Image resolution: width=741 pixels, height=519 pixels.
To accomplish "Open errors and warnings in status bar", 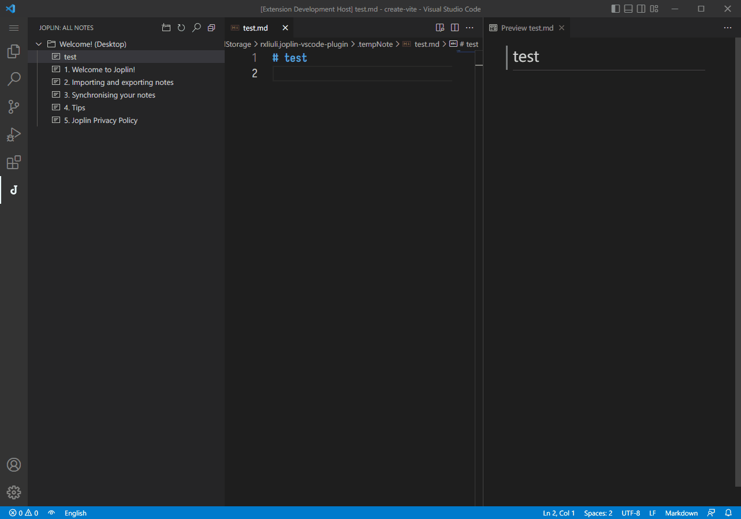I will tap(24, 513).
